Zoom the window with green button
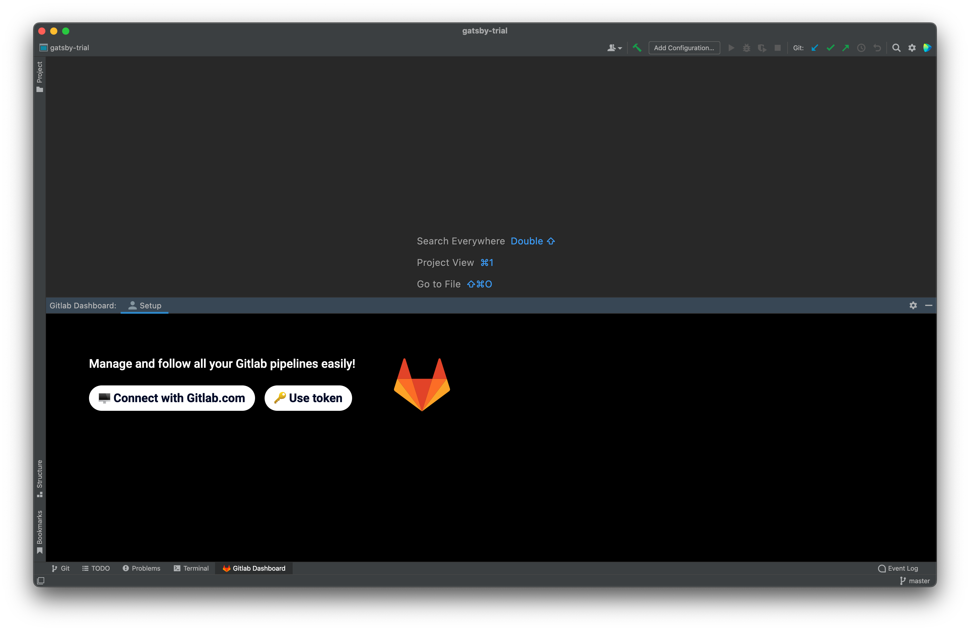Image resolution: width=970 pixels, height=631 pixels. pos(66,31)
